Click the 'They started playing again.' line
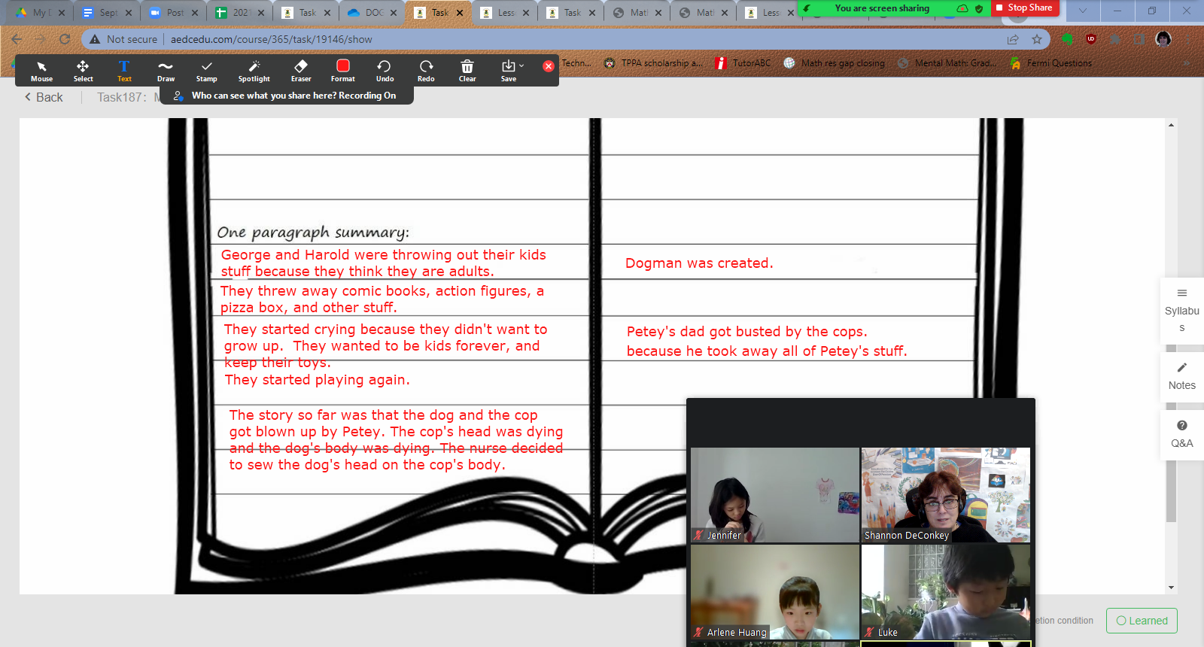 pyautogui.click(x=317, y=380)
